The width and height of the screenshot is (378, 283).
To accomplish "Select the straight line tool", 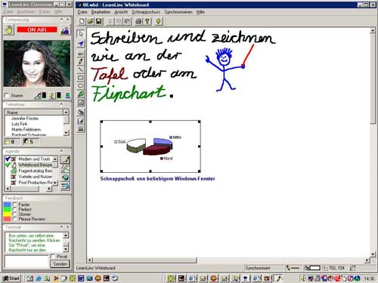I will 81,69.
